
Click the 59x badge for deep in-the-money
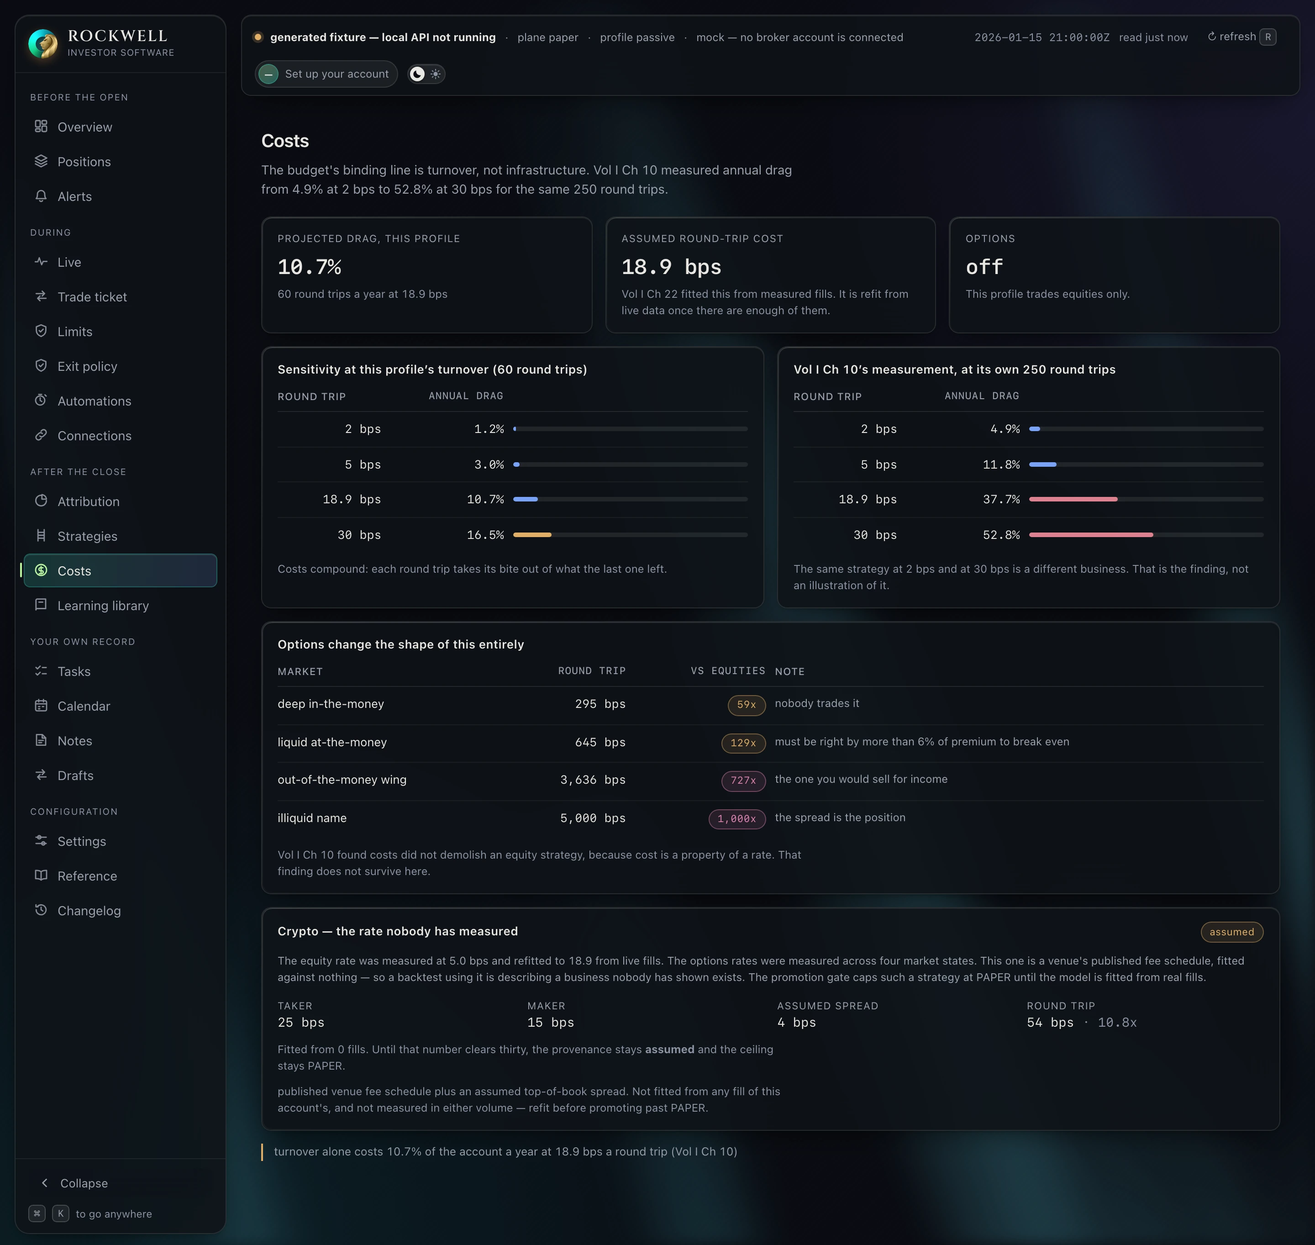[x=747, y=705]
